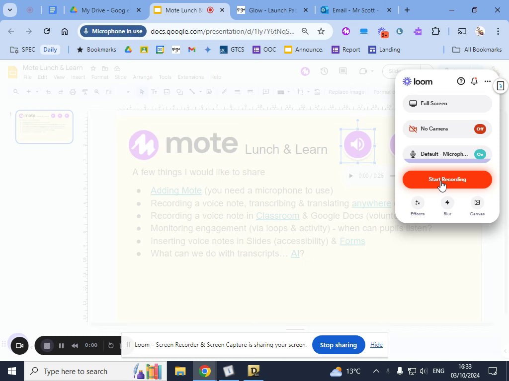Image resolution: width=509 pixels, height=381 pixels.
Task: Switch to the Mote Lunch & Learn tab
Action: 189,10
